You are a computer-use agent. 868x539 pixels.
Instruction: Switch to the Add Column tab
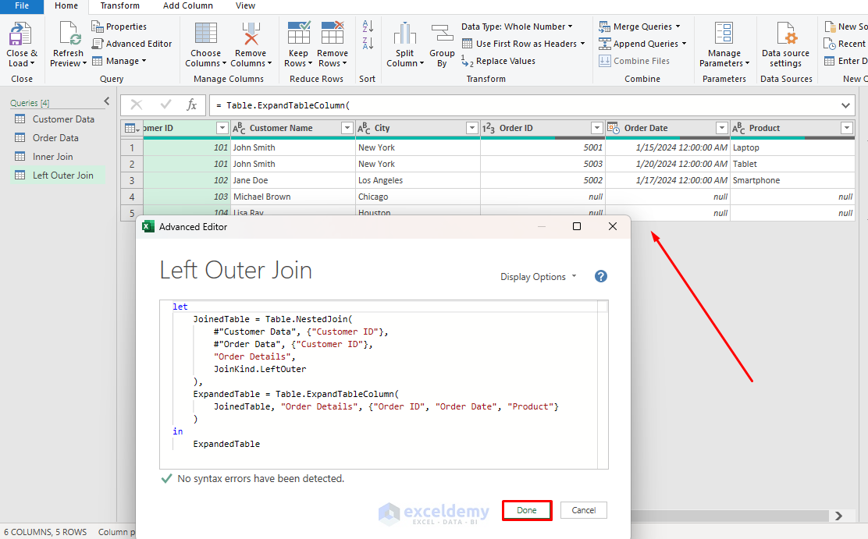187,6
